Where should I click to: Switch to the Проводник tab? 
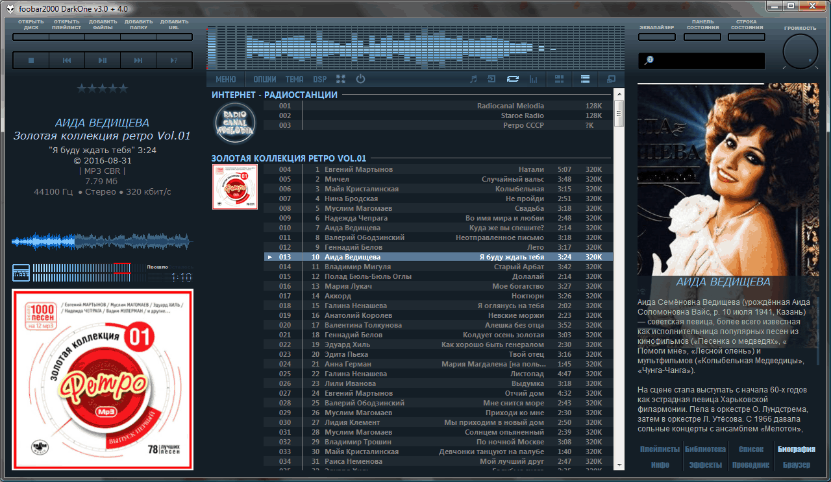pos(751,464)
